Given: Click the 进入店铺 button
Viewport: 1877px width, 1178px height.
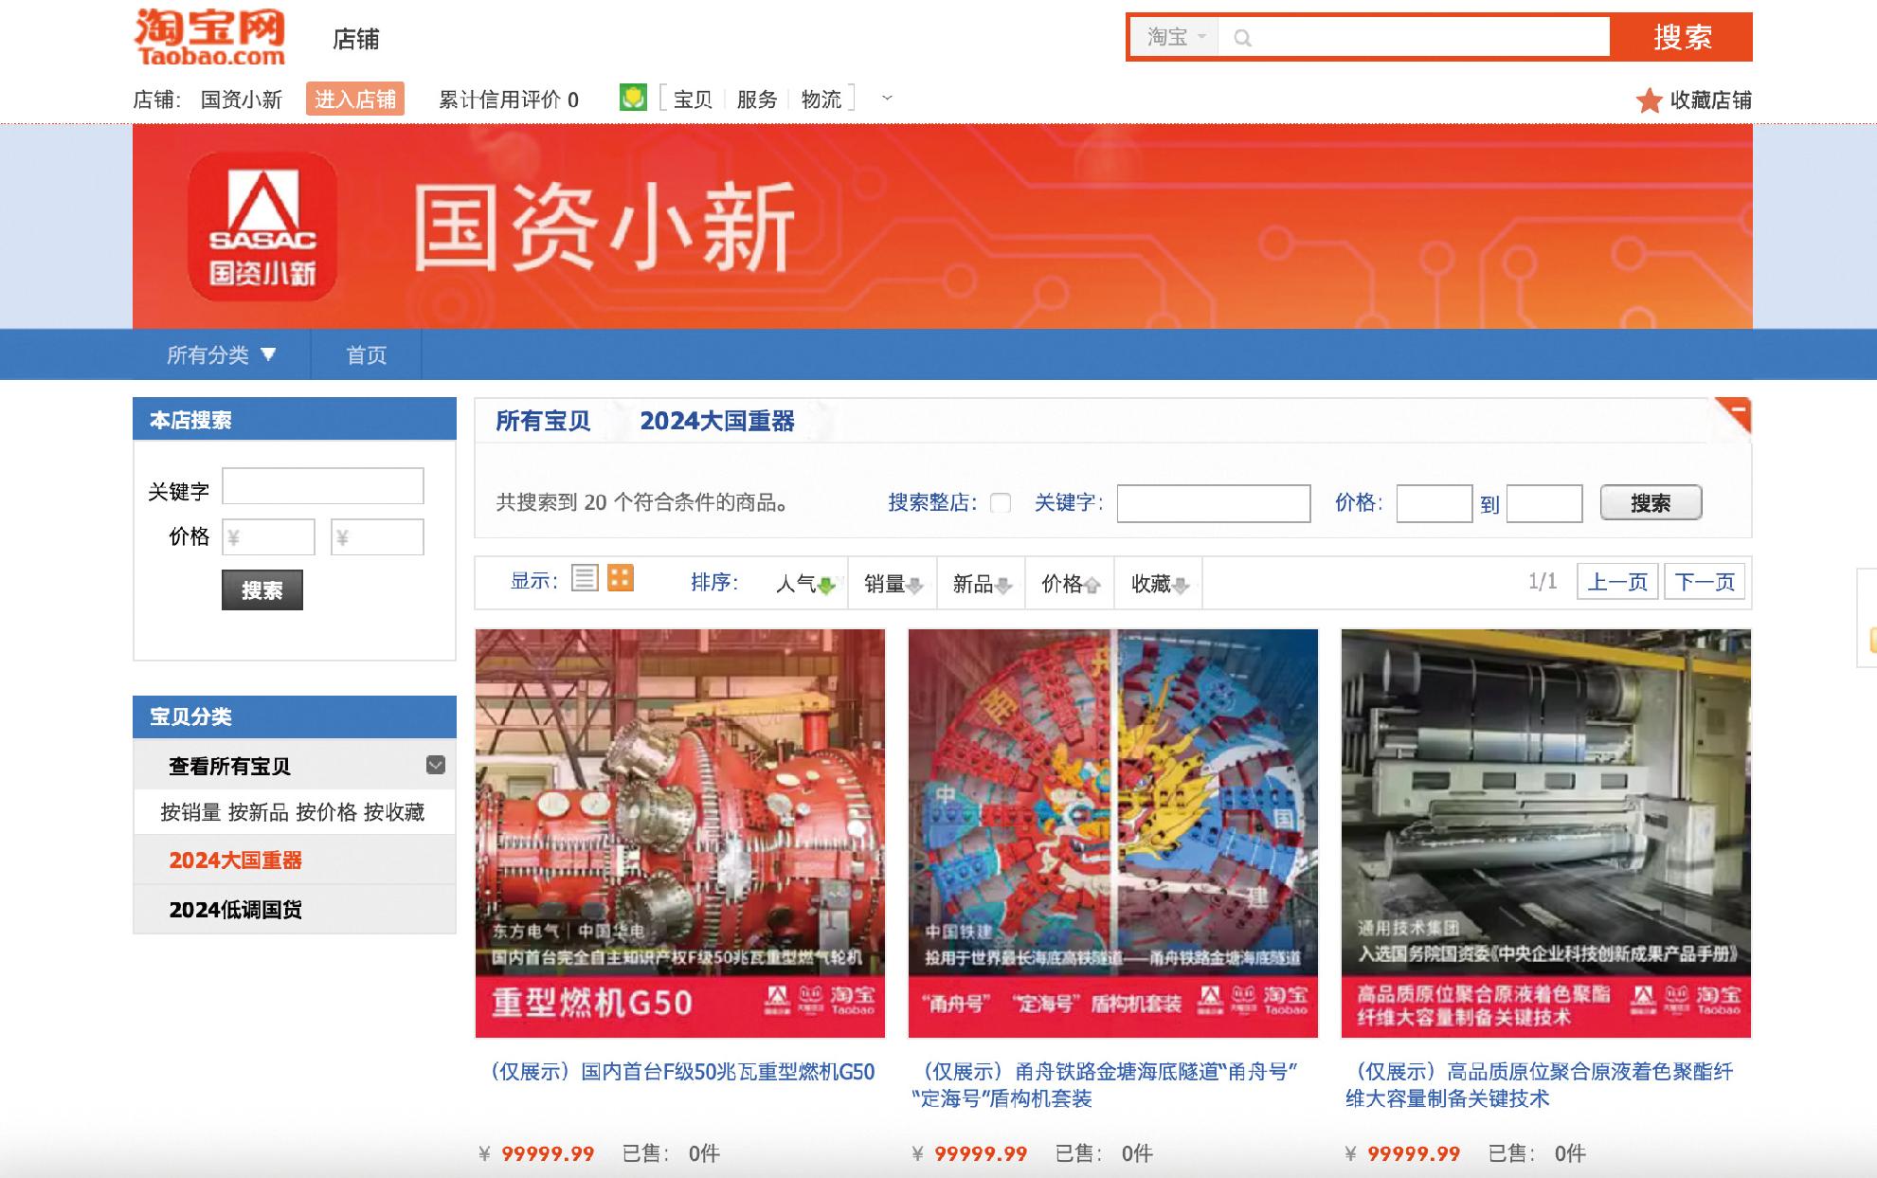Looking at the screenshot, I should [x=354, y=100].
